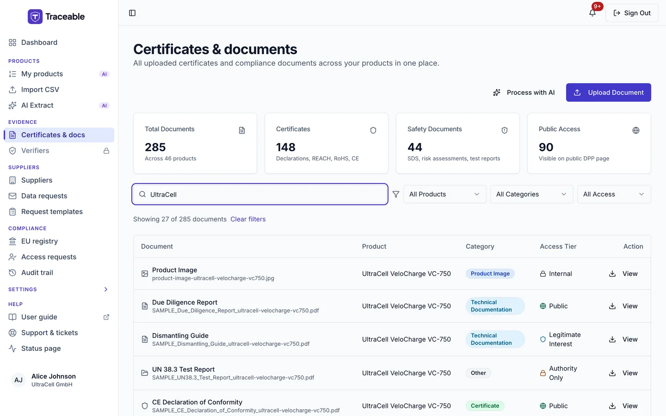The image size is (666, 416).
Task: View the Product Image document
Action: (x=630, y=274)
